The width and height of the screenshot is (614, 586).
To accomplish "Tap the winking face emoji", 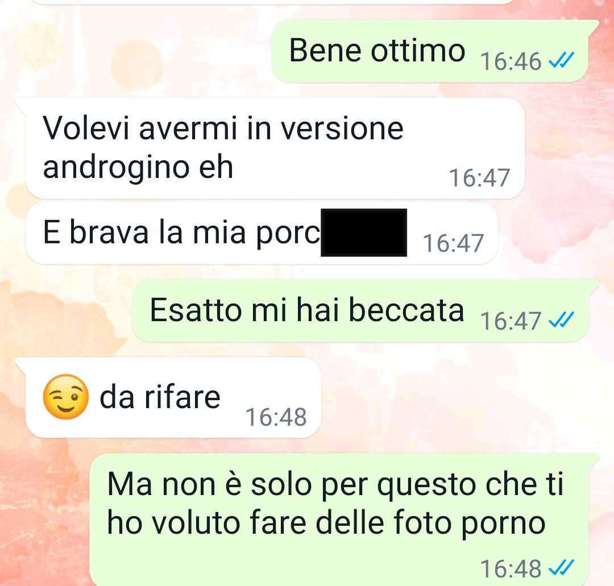I will coord(66,397).
